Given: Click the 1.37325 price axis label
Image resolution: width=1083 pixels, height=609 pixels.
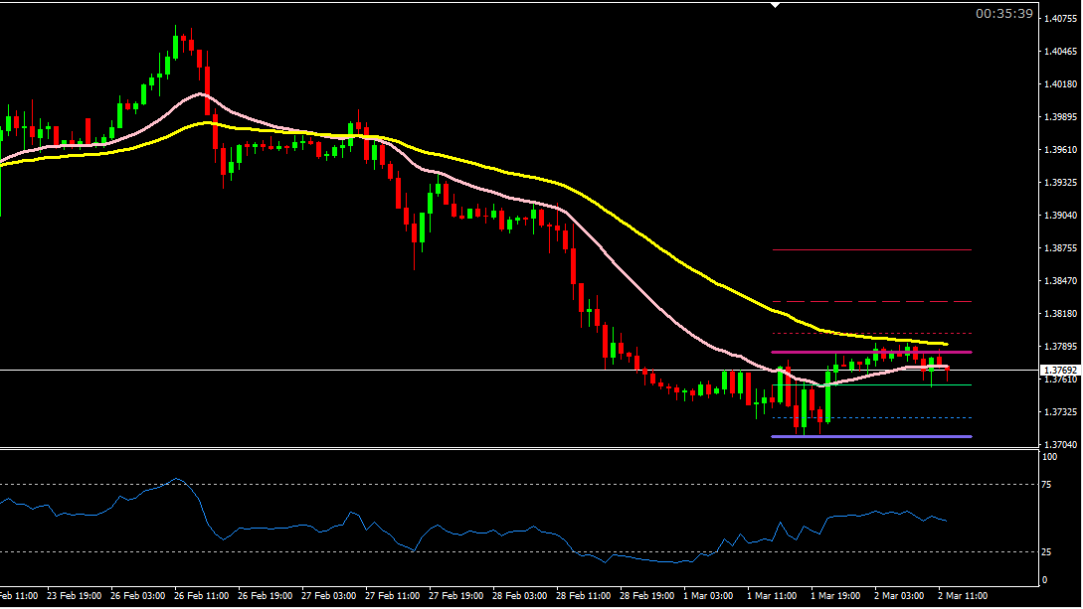Looking at the screenshot, I should tap(1061, 411).
